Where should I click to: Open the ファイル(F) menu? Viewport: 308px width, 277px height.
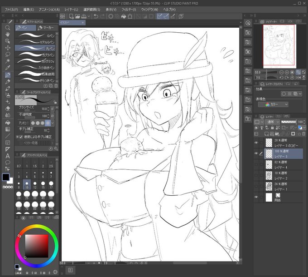coord(11,10)
